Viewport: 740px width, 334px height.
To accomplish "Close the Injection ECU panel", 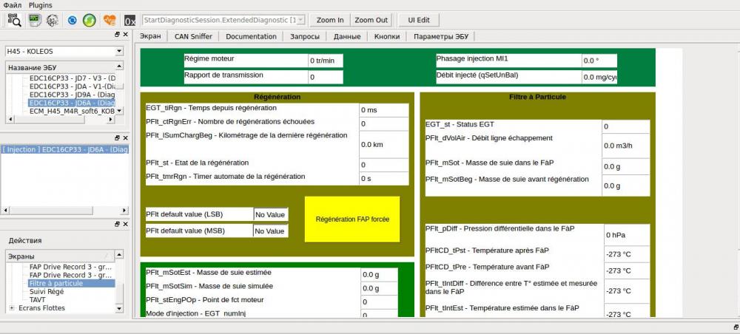I will [x=126, y=138].
